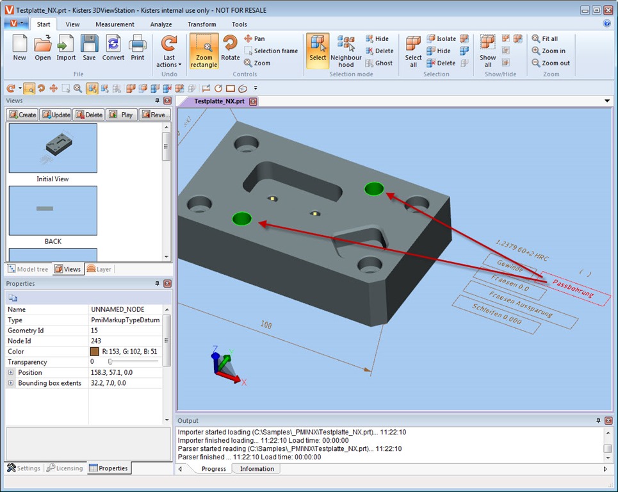Toggle Ghost selection mode
This screenshot has width=618, height=492.
pyautogui.click(x=378, y=63)
